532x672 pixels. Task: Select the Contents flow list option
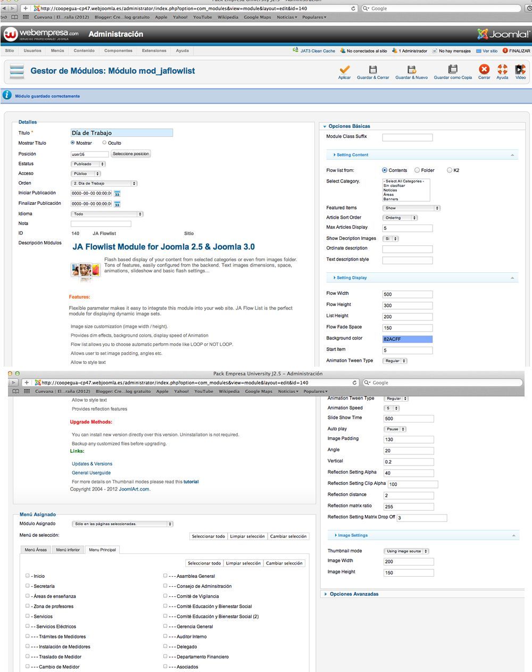pyautogui.click(x=385, y=170)
